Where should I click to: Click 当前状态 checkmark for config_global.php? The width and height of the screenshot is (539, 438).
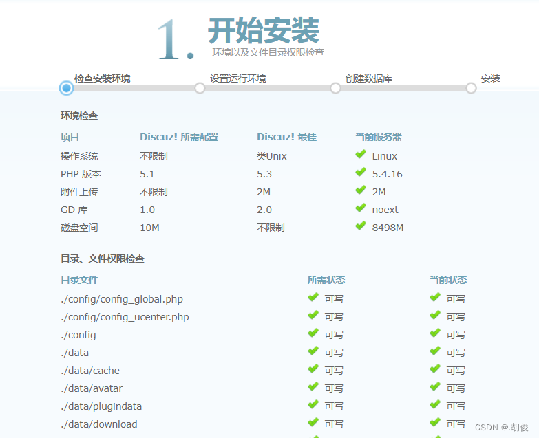point(435,297)
